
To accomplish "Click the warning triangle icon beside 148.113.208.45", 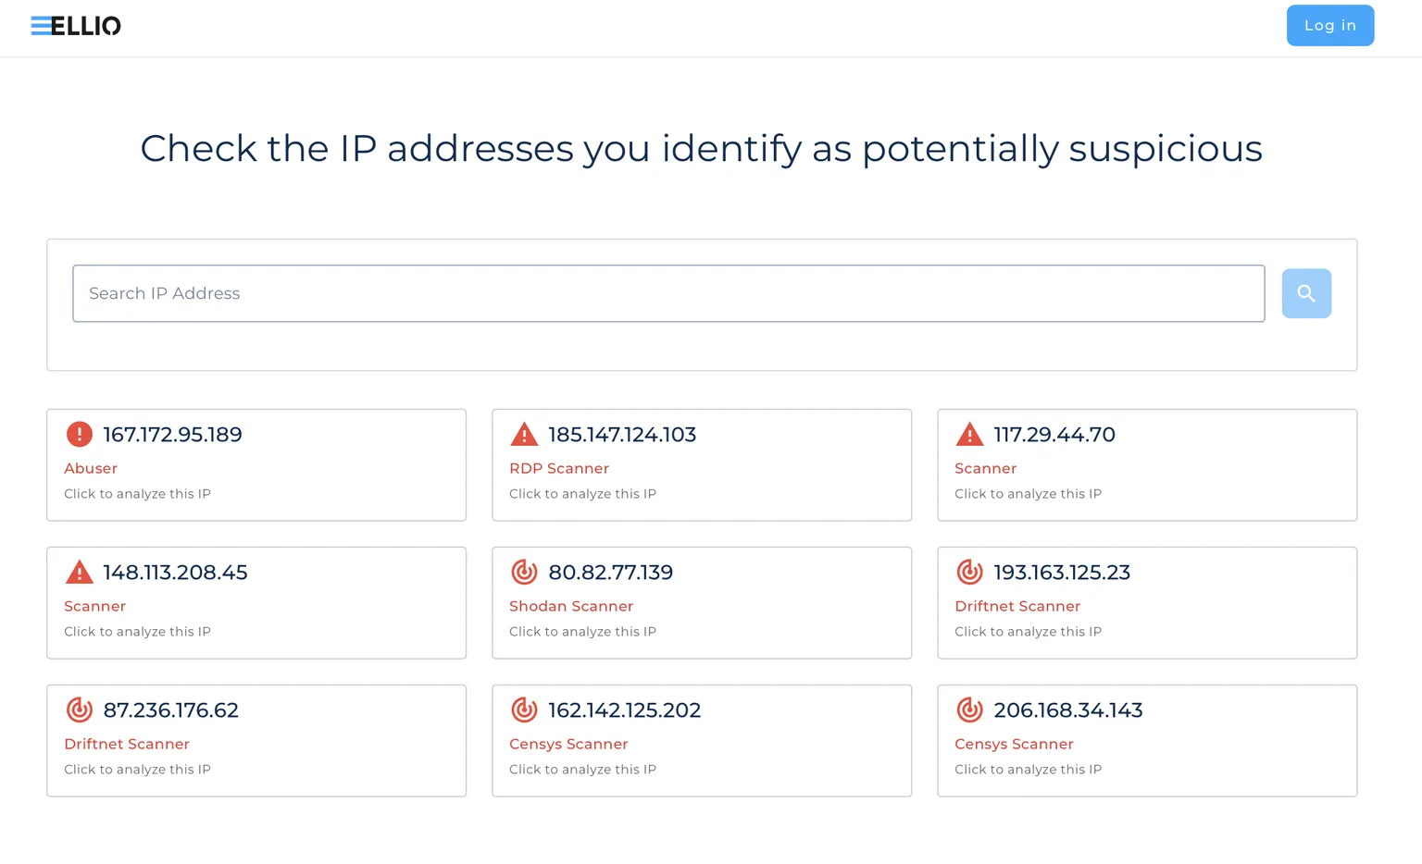I will point(79,572).
